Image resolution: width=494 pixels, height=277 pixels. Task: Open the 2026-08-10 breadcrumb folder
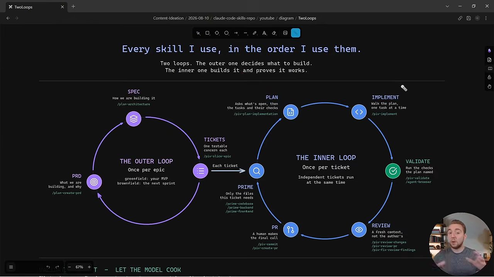(x=198, y=18)
